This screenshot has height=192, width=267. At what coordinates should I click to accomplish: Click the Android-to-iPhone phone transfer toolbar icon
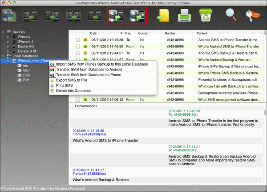coord(52,16)
